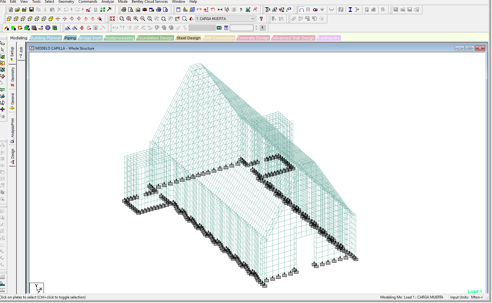Open the Design vertical page tab

(x=12, y=156)
